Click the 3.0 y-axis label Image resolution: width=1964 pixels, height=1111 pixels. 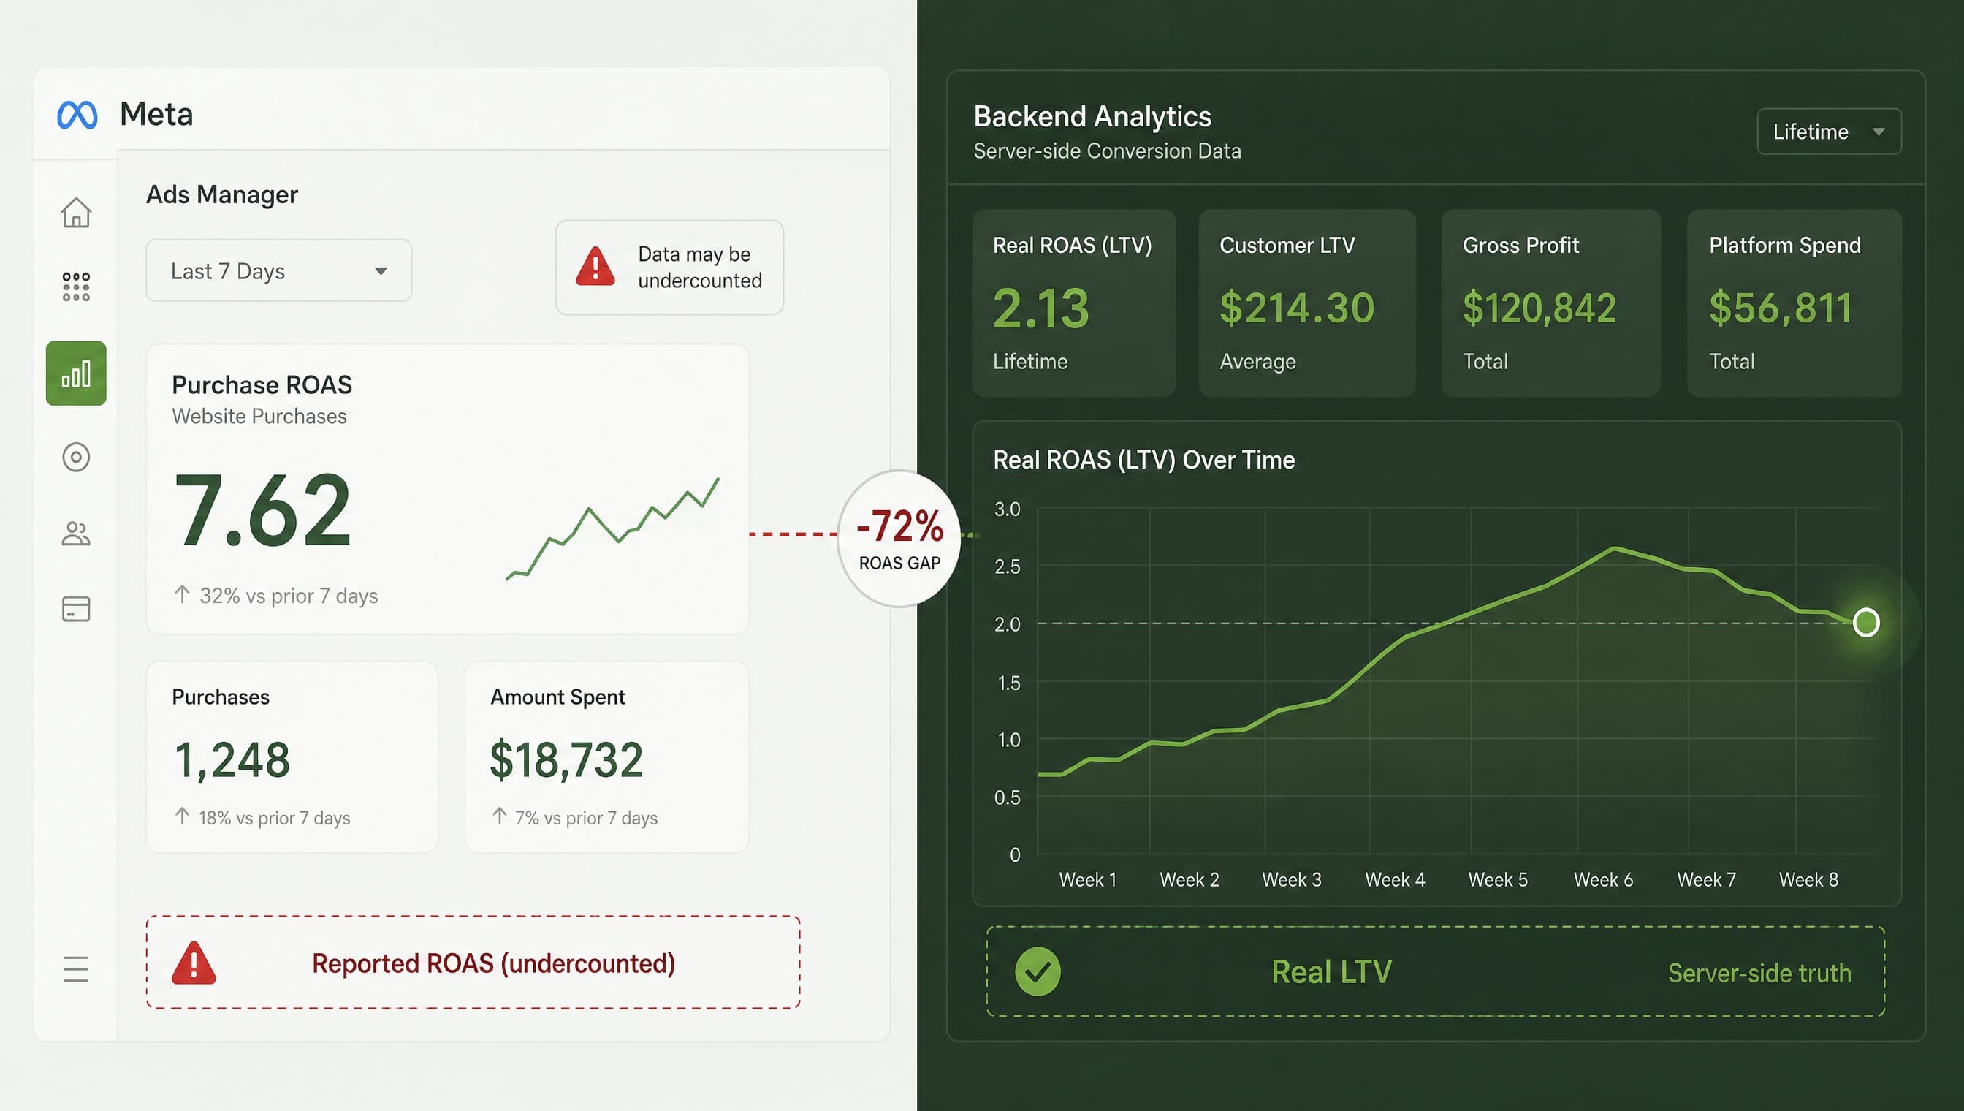[1007, 509]
